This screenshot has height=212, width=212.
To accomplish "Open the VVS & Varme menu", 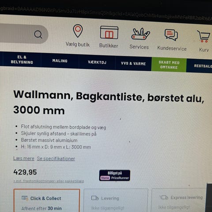I will pos(133,64).
